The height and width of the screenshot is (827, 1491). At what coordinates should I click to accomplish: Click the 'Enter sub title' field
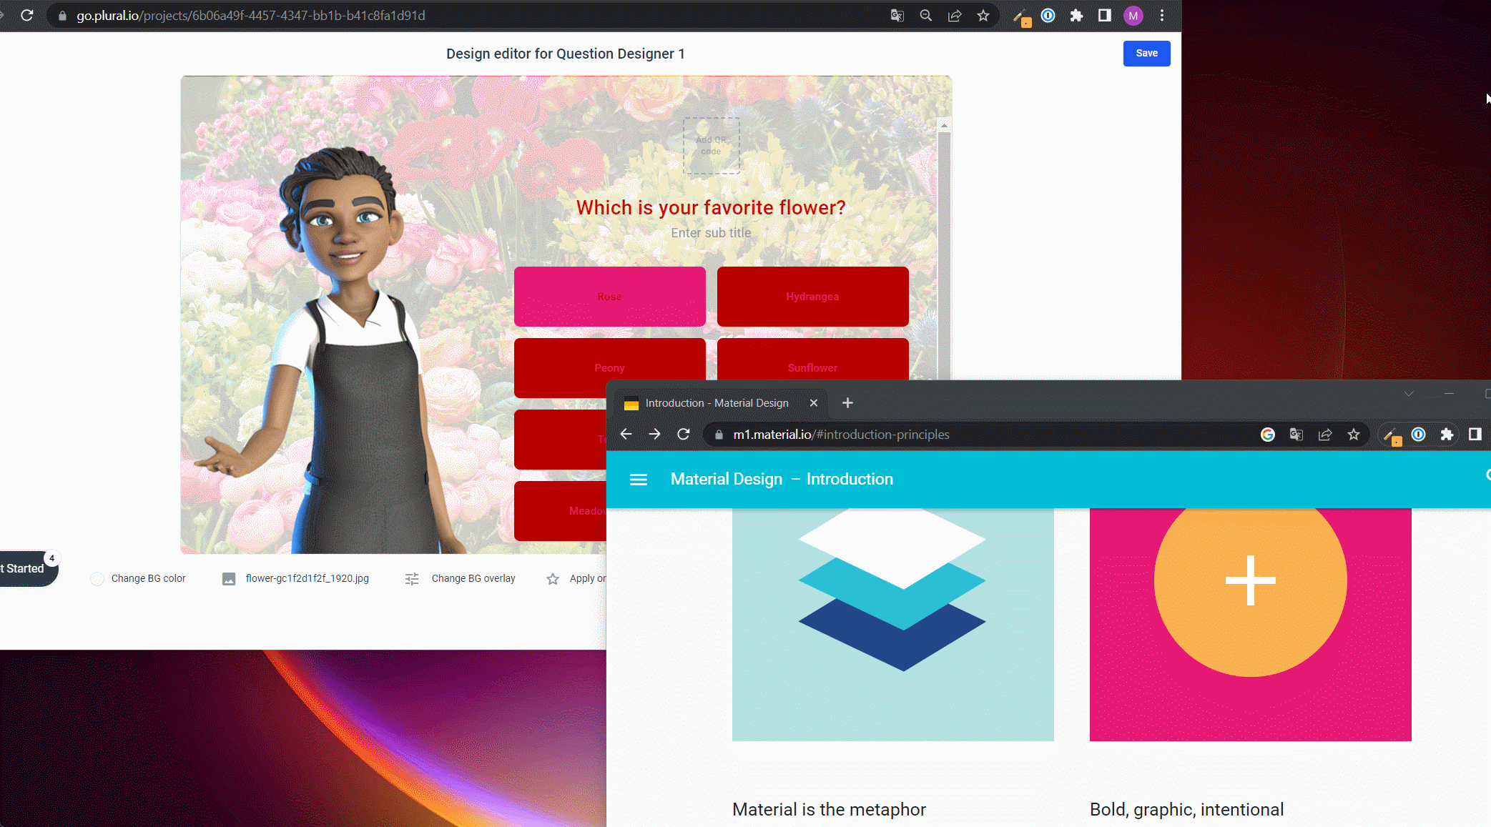711,233
